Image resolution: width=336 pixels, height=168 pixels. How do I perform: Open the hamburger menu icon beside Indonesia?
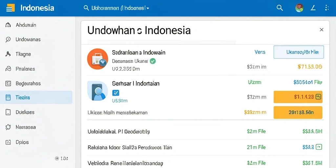(10, 8)
